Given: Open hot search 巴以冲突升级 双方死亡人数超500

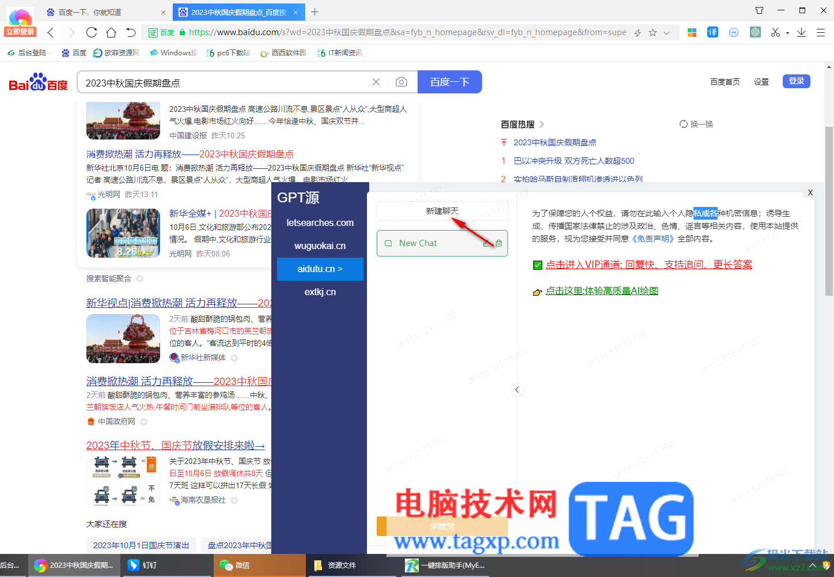Looking at the screenshot, I should [x=574, y=161].
